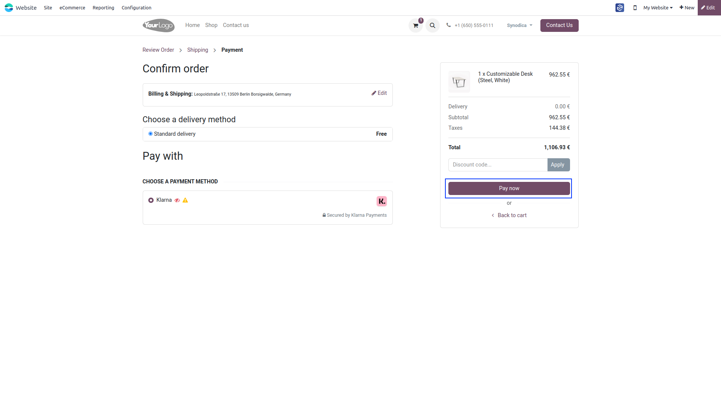Click the product name Customizable Desk (Steel, White)
Viewport: 721px width, 405px height.
click(x=505, y=77)
